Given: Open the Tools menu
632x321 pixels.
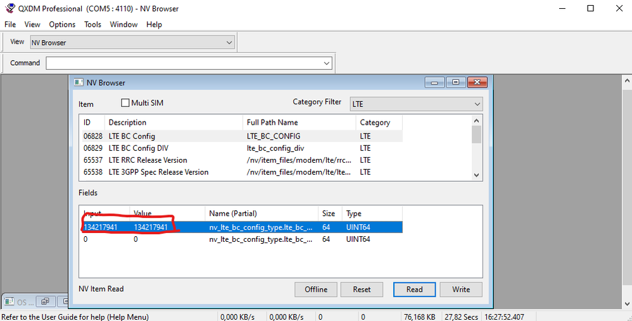Looking at the screenshot, I should pos(92,25).
